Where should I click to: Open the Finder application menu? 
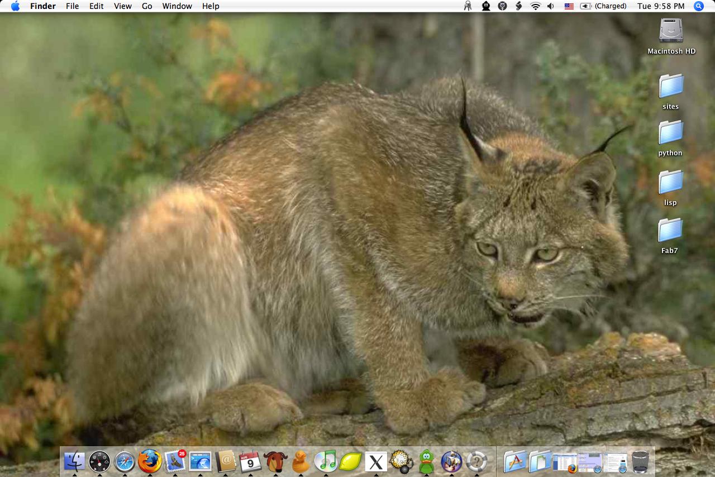pyautogui.click(x=42, y=6)
